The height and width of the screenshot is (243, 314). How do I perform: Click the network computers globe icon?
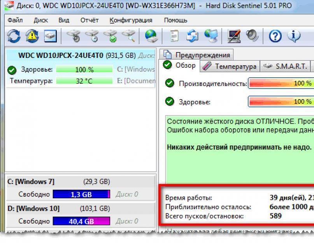point(211,36)
